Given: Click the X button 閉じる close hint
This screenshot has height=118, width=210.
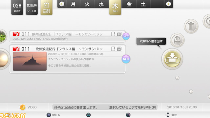Looking at the screenshot, I should [x=53, y=115].
